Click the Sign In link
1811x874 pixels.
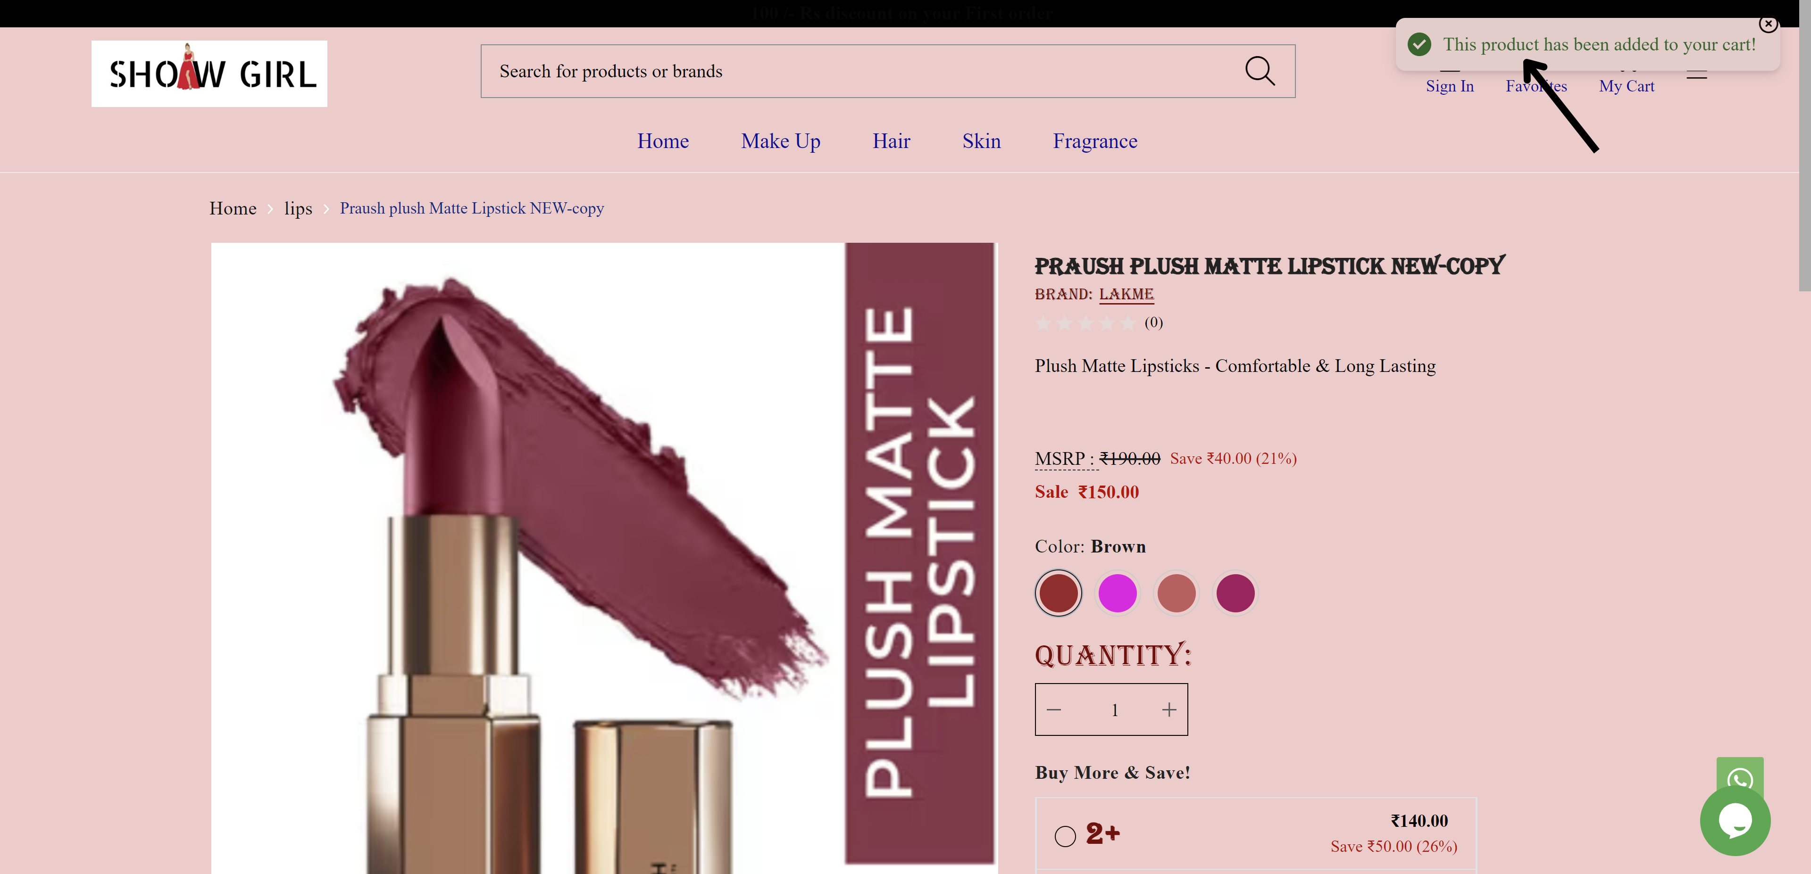(x=1450, y=86)
